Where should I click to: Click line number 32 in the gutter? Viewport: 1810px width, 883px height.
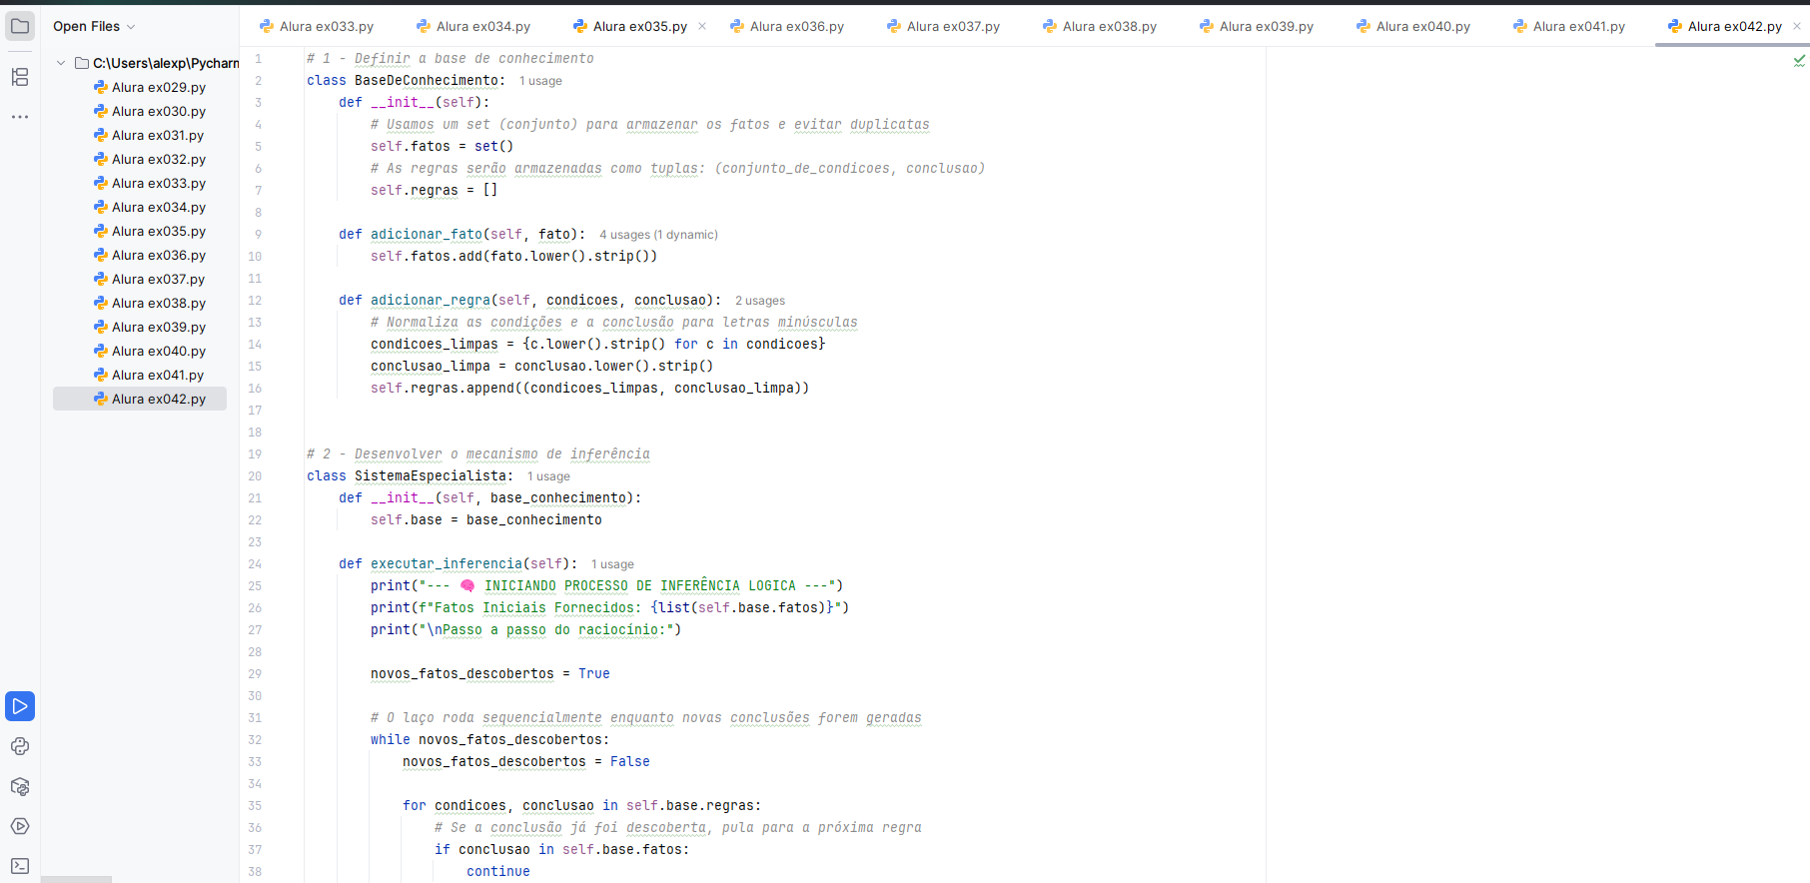pos(255,740)
